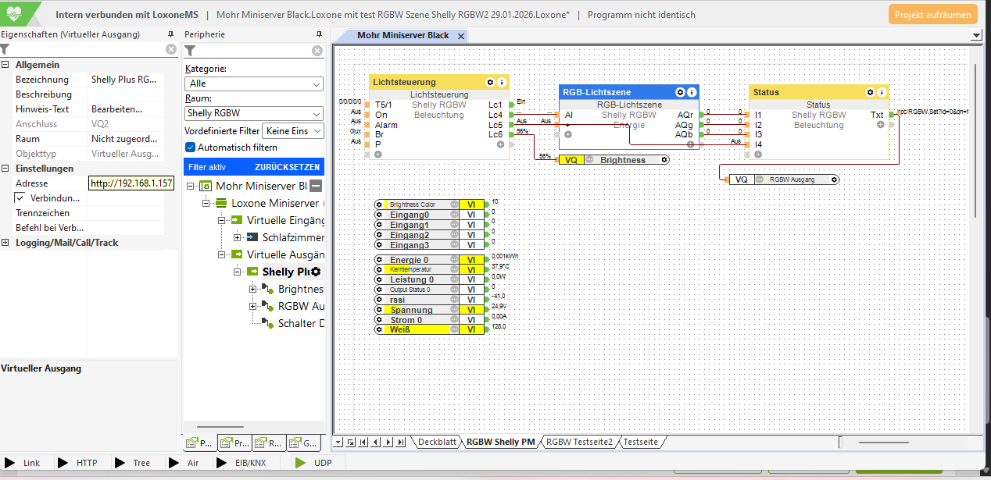
Task: Switch to RGBW Testseite2 page tab
Action: pos(579,442)
